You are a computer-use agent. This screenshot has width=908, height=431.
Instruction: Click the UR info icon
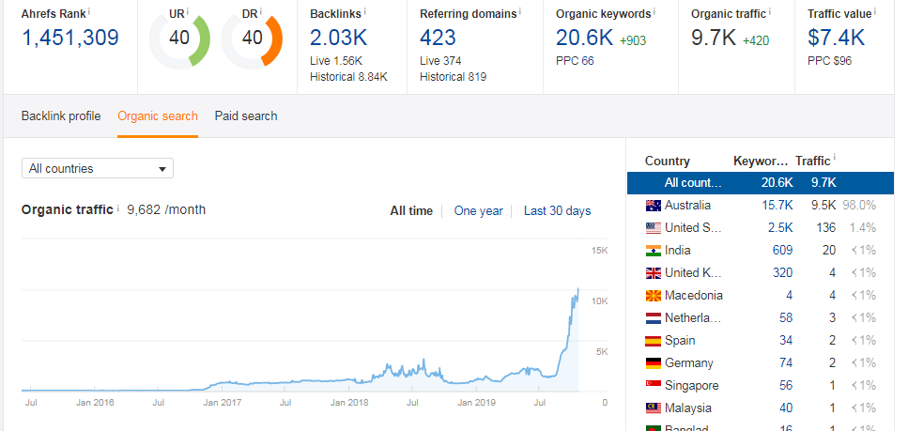[x=188, y=9]
